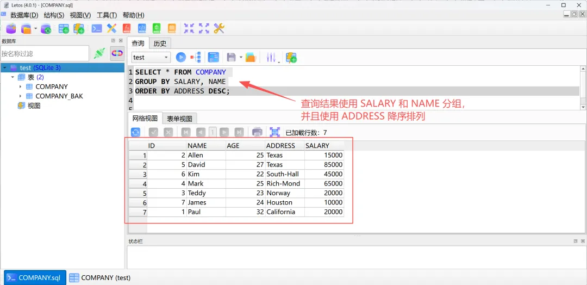
Task: Click the save SQL floppy disk icon
Action: tap(232, 57)
